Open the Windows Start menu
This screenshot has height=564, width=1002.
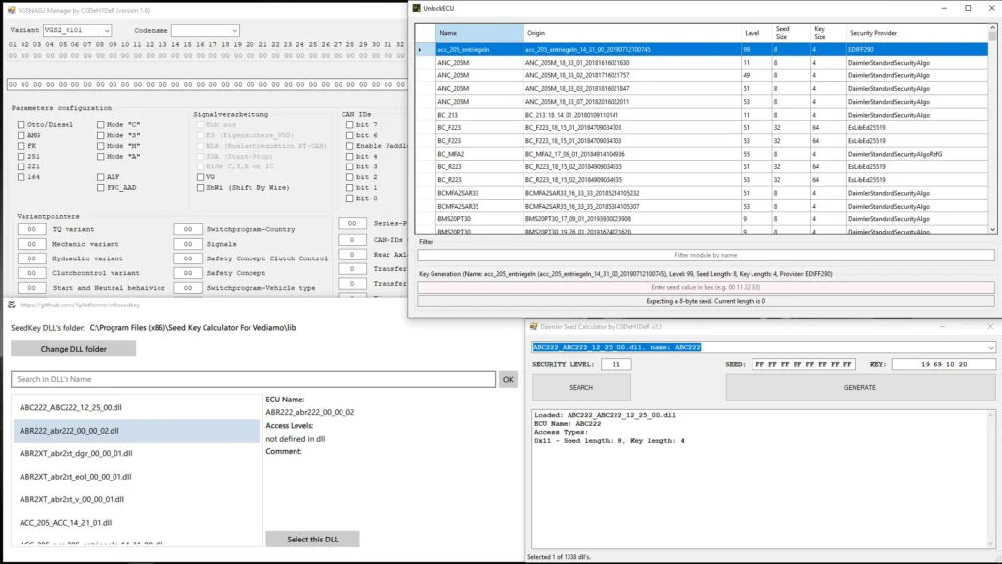tap(10, 561)
